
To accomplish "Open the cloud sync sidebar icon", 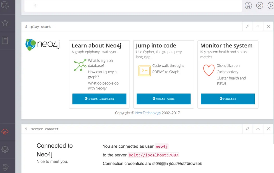I will 5,132.
